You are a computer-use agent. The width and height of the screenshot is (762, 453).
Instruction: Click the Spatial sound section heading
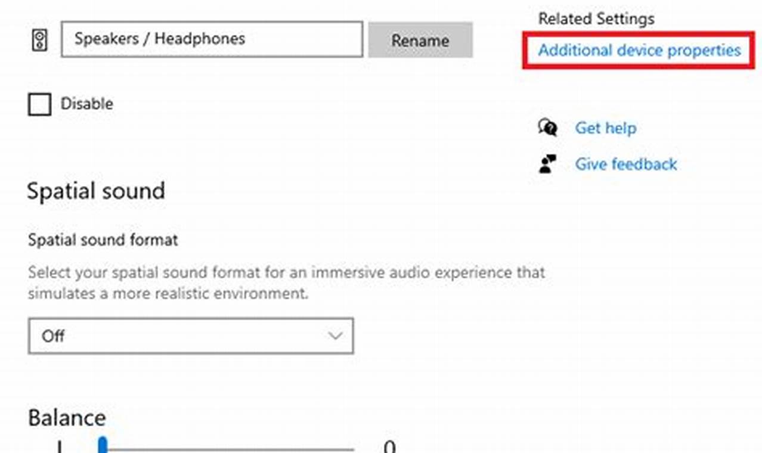(96, 191)
